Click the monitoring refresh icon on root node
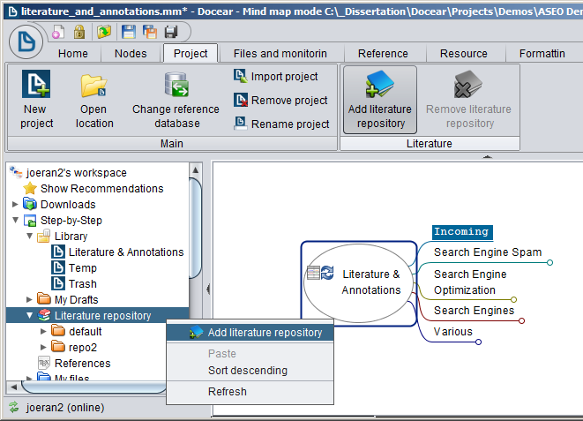This screenshot has height=421, width=583. tap(327, 273)
